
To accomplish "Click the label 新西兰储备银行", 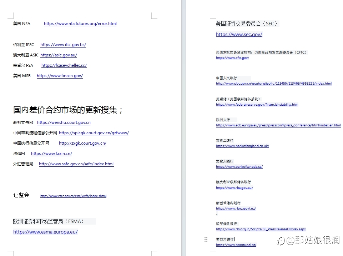I will [x=228, y=203].
